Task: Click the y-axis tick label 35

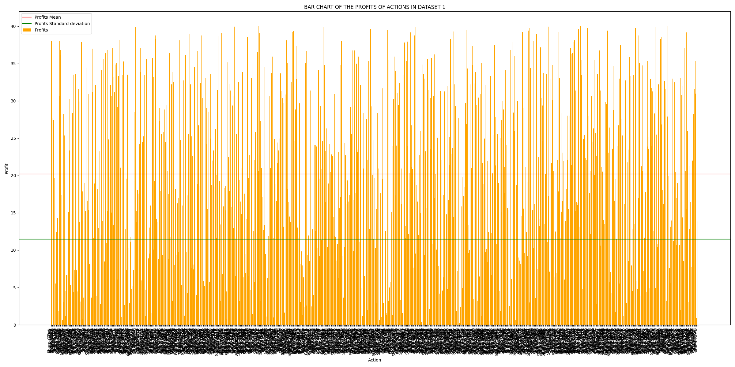Action: point(13,64)
